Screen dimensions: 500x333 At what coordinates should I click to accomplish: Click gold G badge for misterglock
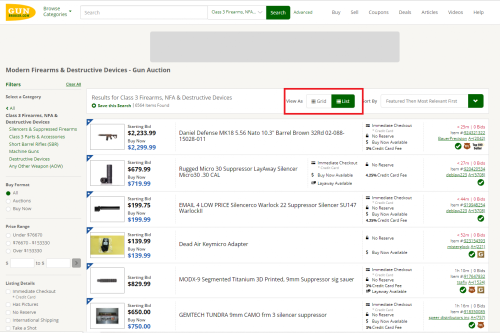point(481,254)
